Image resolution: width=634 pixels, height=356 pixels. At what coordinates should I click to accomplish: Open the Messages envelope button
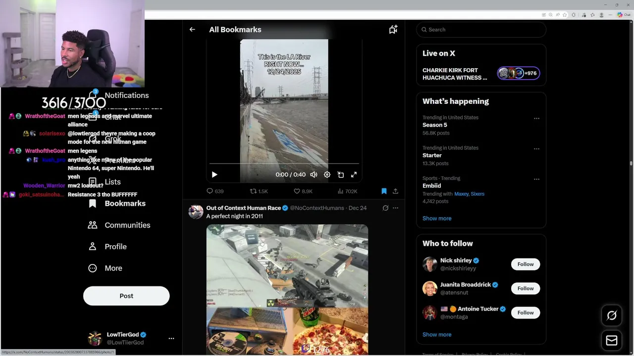612,341
